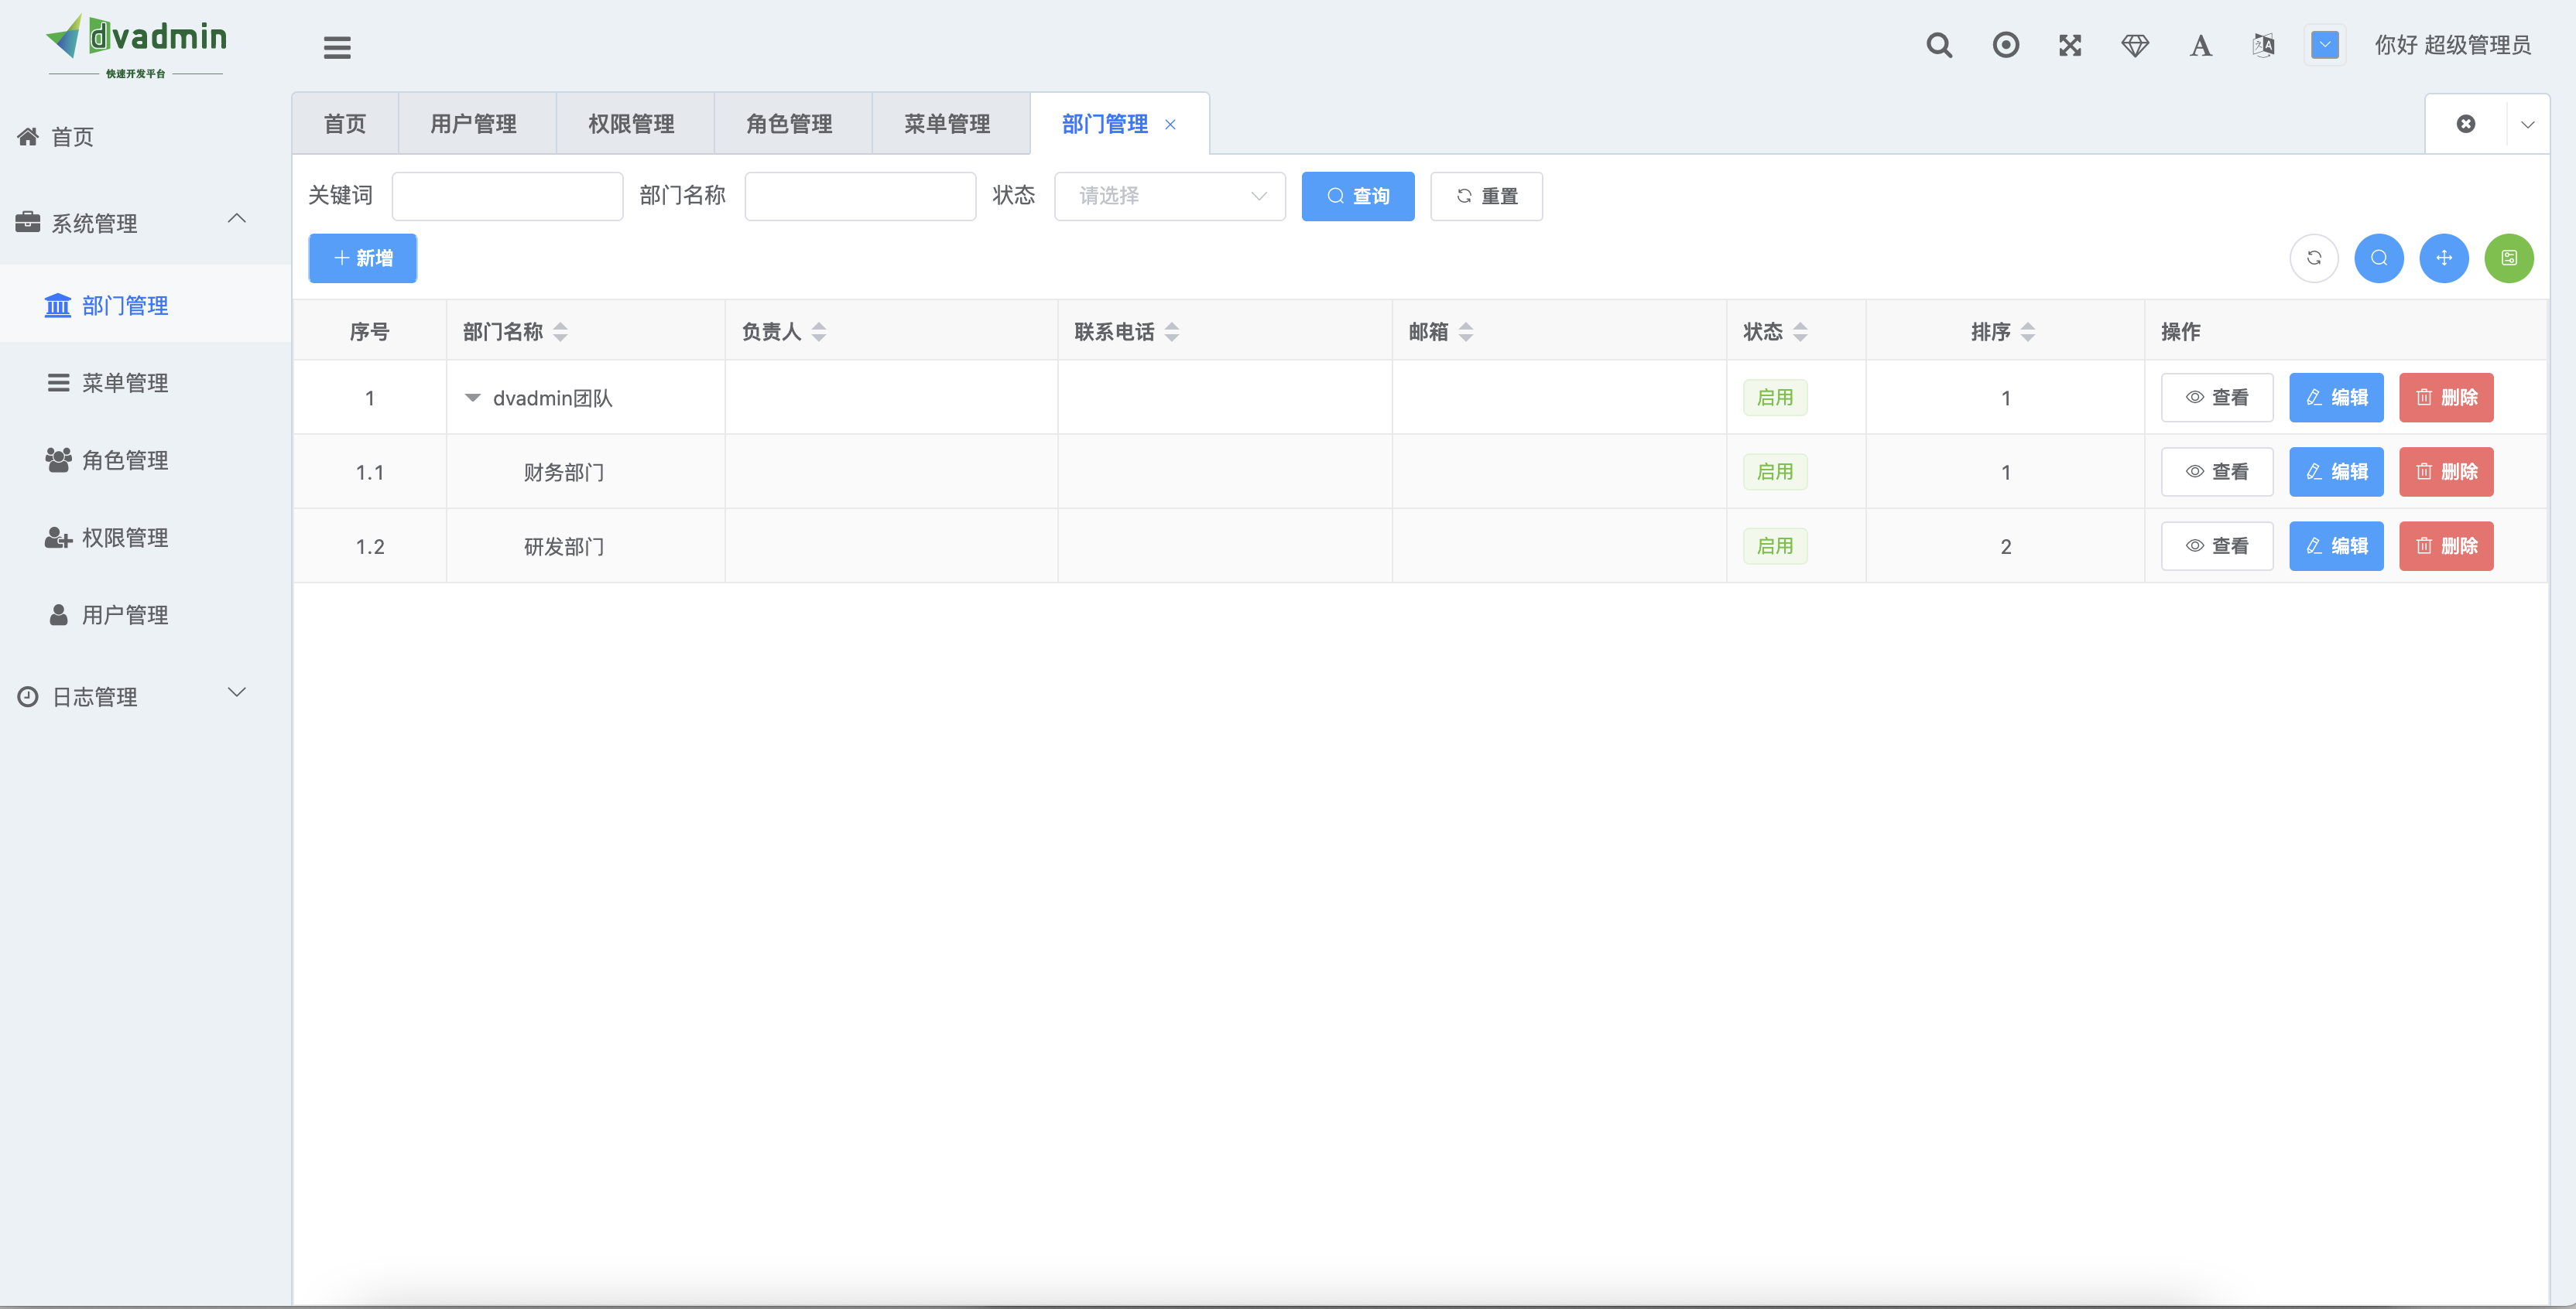2576x1309 pixels.
Task: View the dvadmin团队 row with 查看
Action: (x=2217, y=398)
